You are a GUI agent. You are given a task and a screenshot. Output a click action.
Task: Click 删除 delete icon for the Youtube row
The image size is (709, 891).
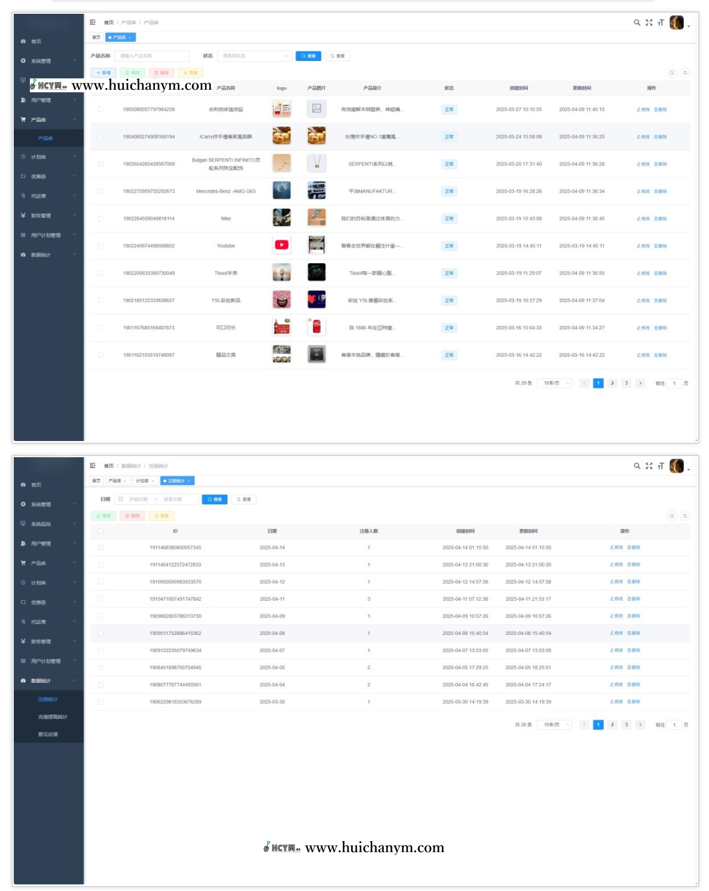[x=660, y=246]
